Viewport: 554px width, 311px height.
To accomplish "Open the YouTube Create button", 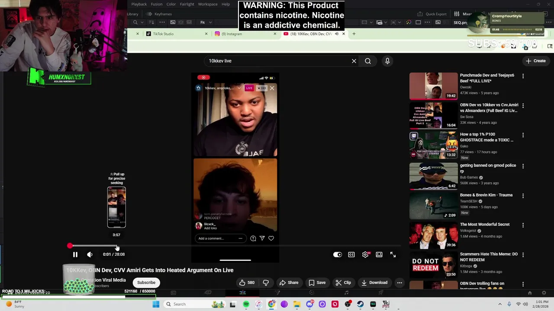I will [536, 61].
